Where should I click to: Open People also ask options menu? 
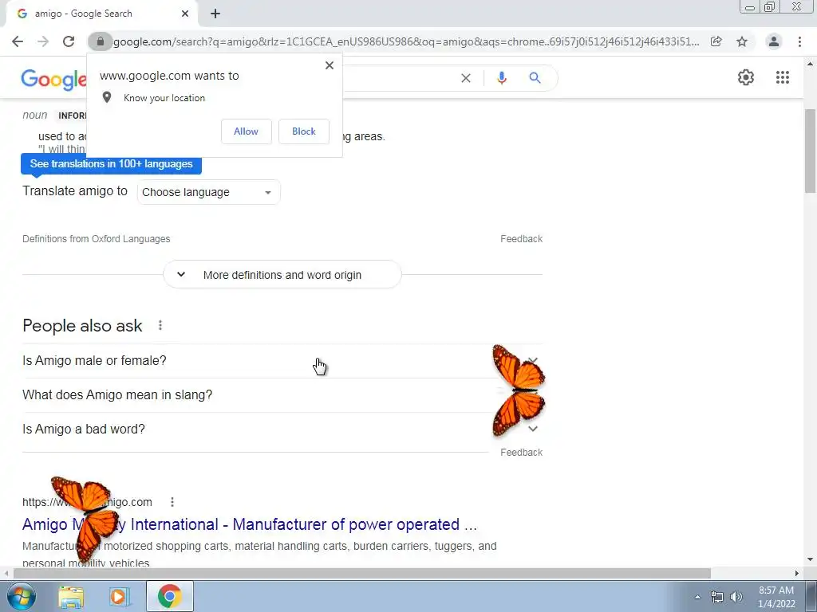(x=160, y=325)
